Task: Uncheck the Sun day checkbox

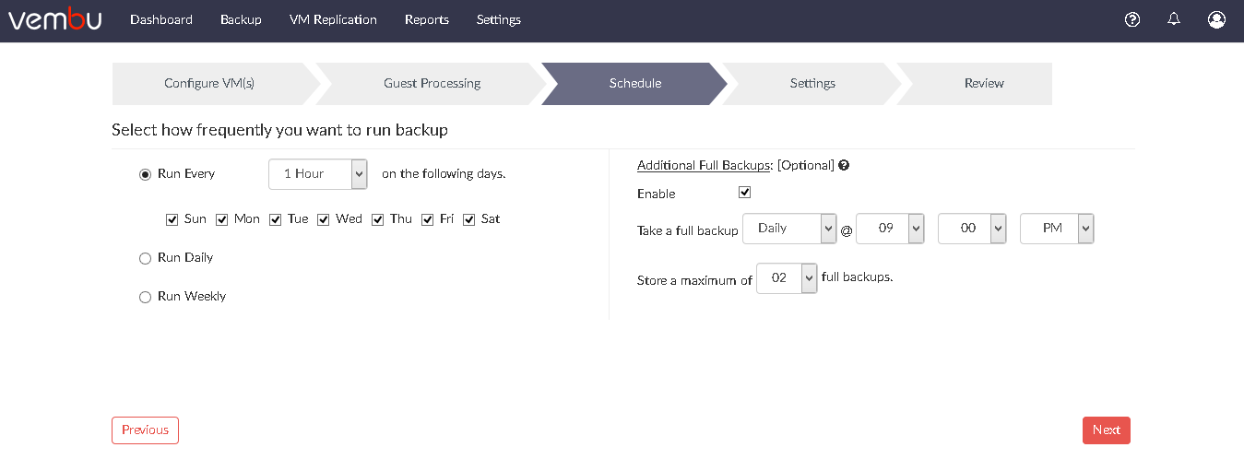Action: (x=172, y=219)
